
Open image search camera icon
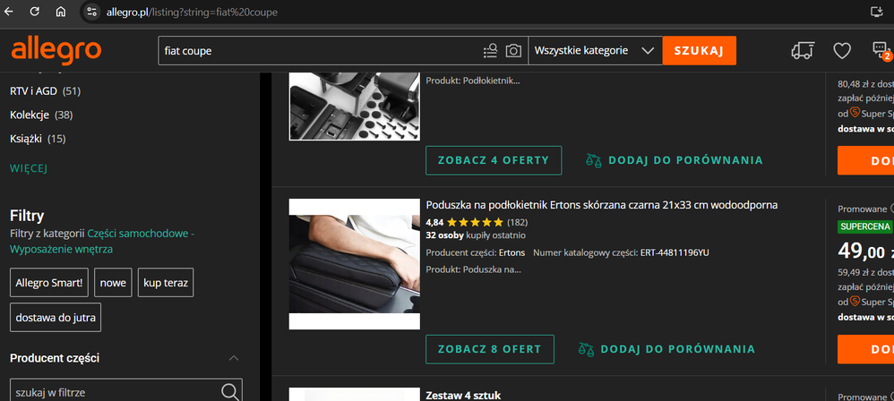tap(513, 51)
